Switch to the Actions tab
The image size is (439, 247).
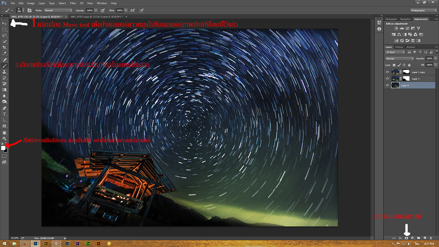point(411,47)
